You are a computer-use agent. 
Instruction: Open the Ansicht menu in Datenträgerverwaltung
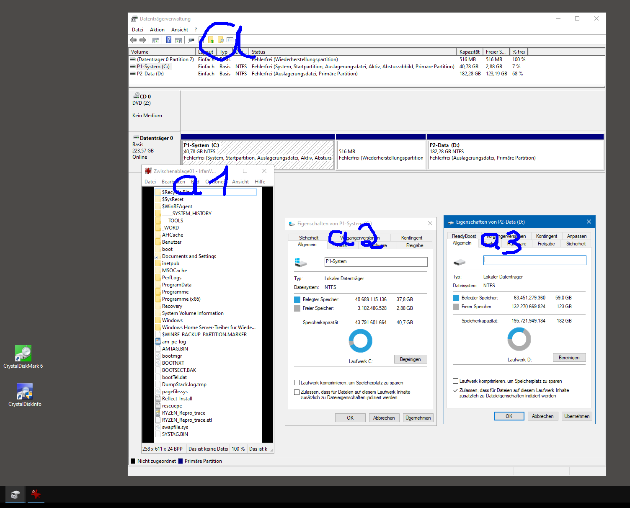pyautogui.click(x=180, y=30)
